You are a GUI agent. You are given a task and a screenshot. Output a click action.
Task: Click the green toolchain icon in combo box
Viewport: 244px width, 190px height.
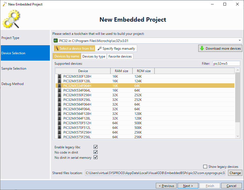click(56, 41)
